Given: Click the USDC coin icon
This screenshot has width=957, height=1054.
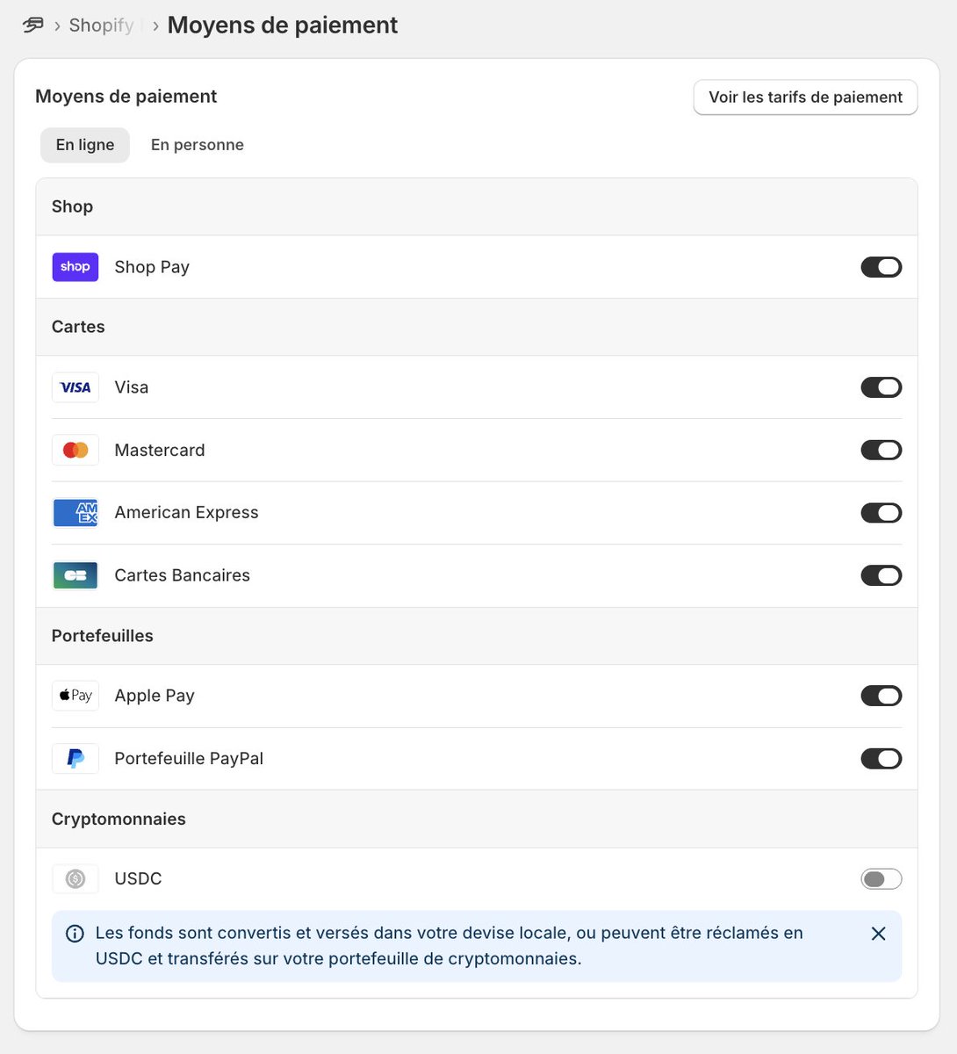Looking at the screenshot, I should click(x=76, y=878).
